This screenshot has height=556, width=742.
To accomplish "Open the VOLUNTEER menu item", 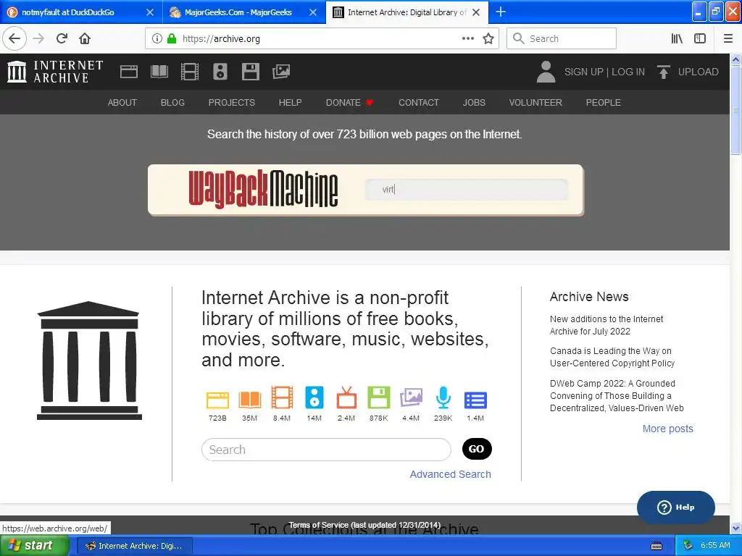I will [535, 103].
